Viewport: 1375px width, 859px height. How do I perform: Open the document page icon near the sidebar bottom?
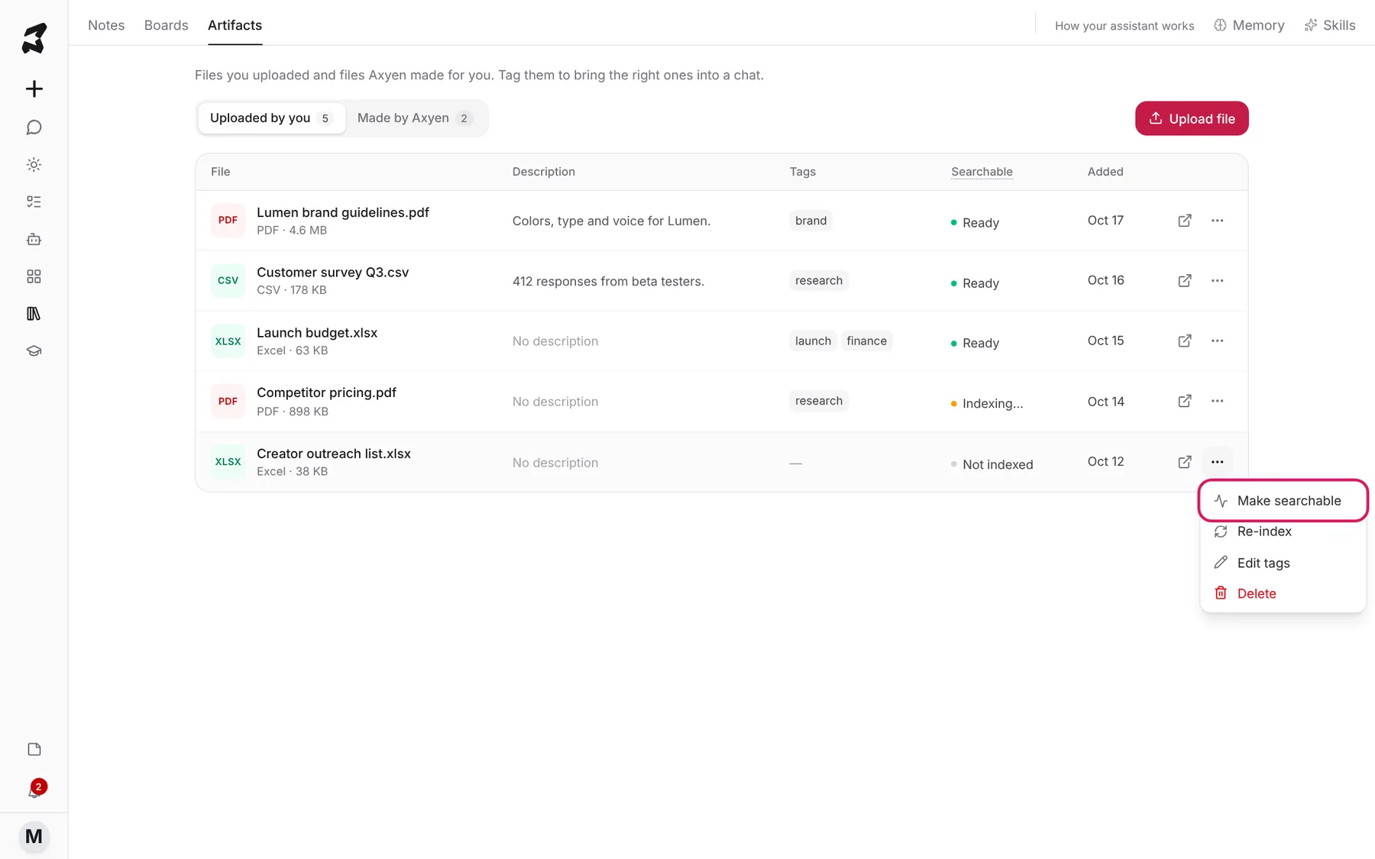point(34,749)
